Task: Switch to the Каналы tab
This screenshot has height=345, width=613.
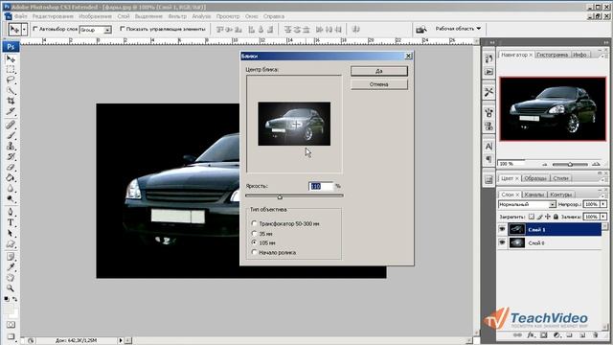Action: pyautogui.click(x=534, y=195)
